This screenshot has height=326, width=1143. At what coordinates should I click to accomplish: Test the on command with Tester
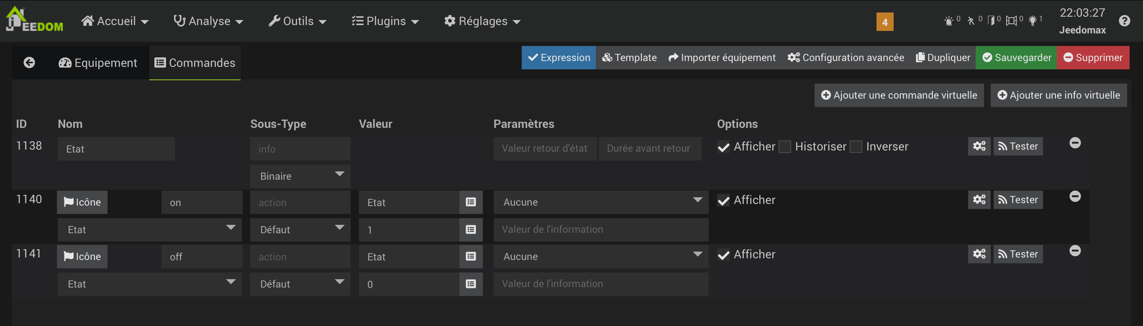tap(1018, 200)
